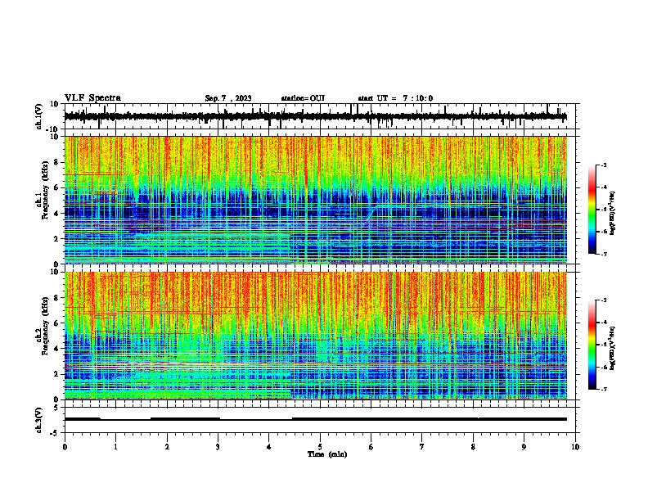Click the lower ch.2 color scale bar
This screenshot has width=648, height=501.
592,345
